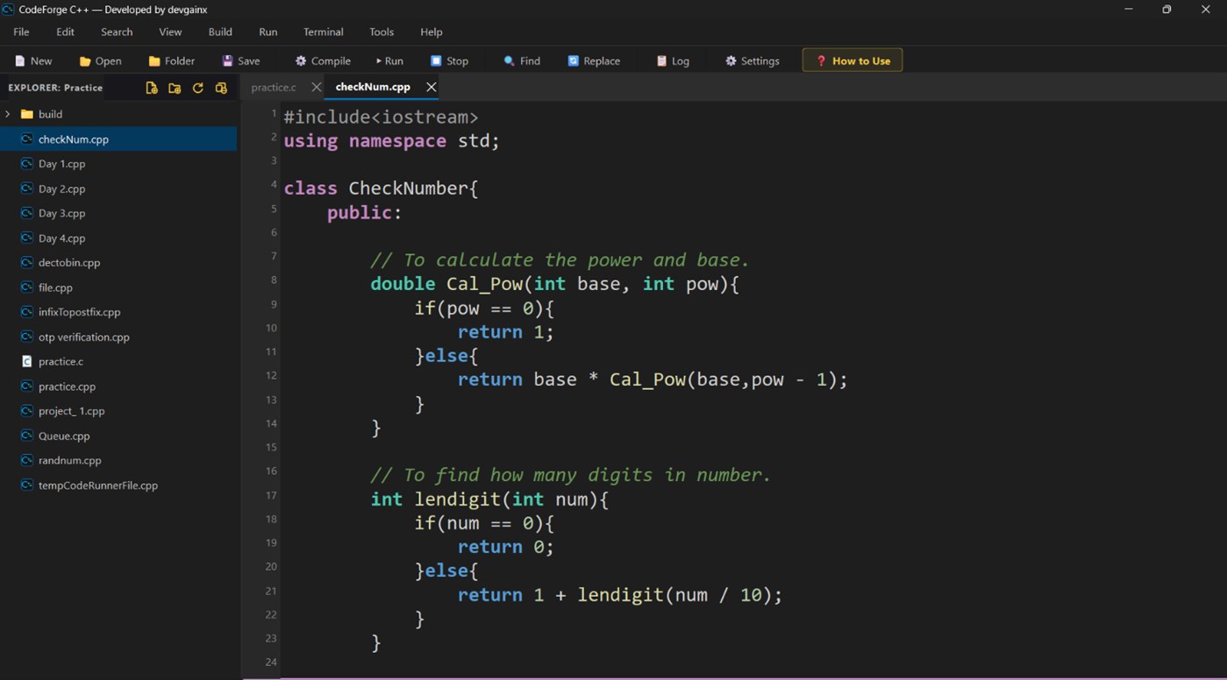This screenshot has width=1227, height=680.
Task: Open the Find tool
Action: coord(522,60)
